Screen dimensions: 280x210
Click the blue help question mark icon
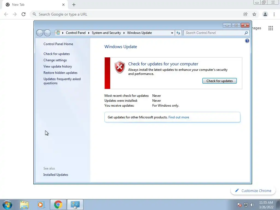(247, 41)
